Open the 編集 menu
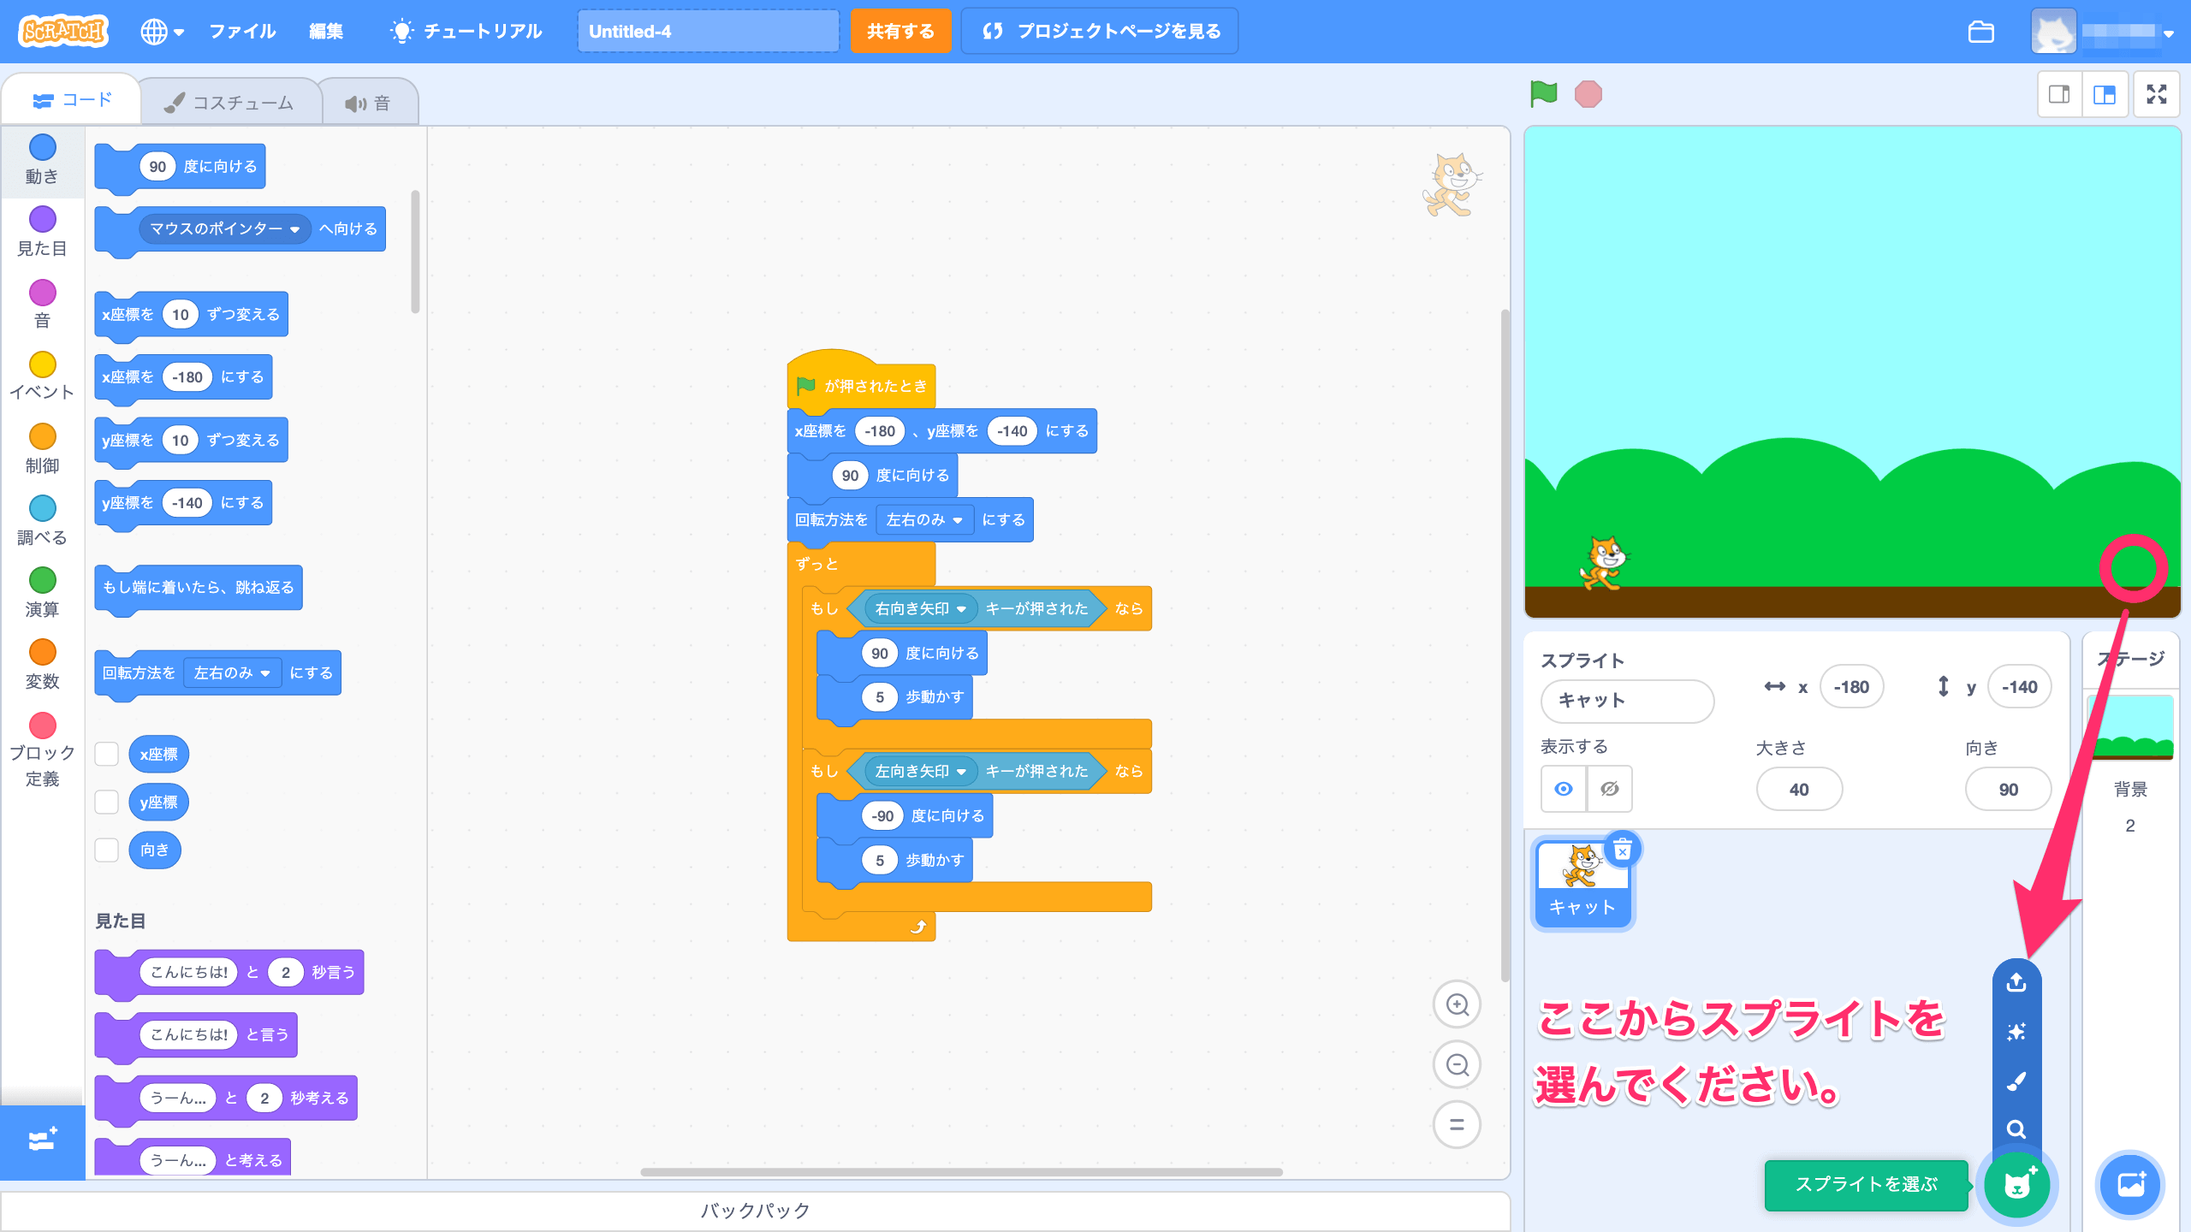This screenshot has width=2191, height=1232. (326, 32)
